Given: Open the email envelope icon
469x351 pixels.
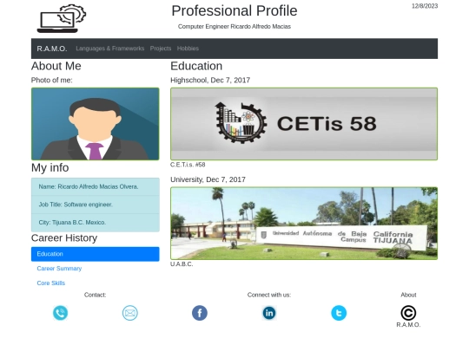Looking at the screenshot, I should pos(130,313).
